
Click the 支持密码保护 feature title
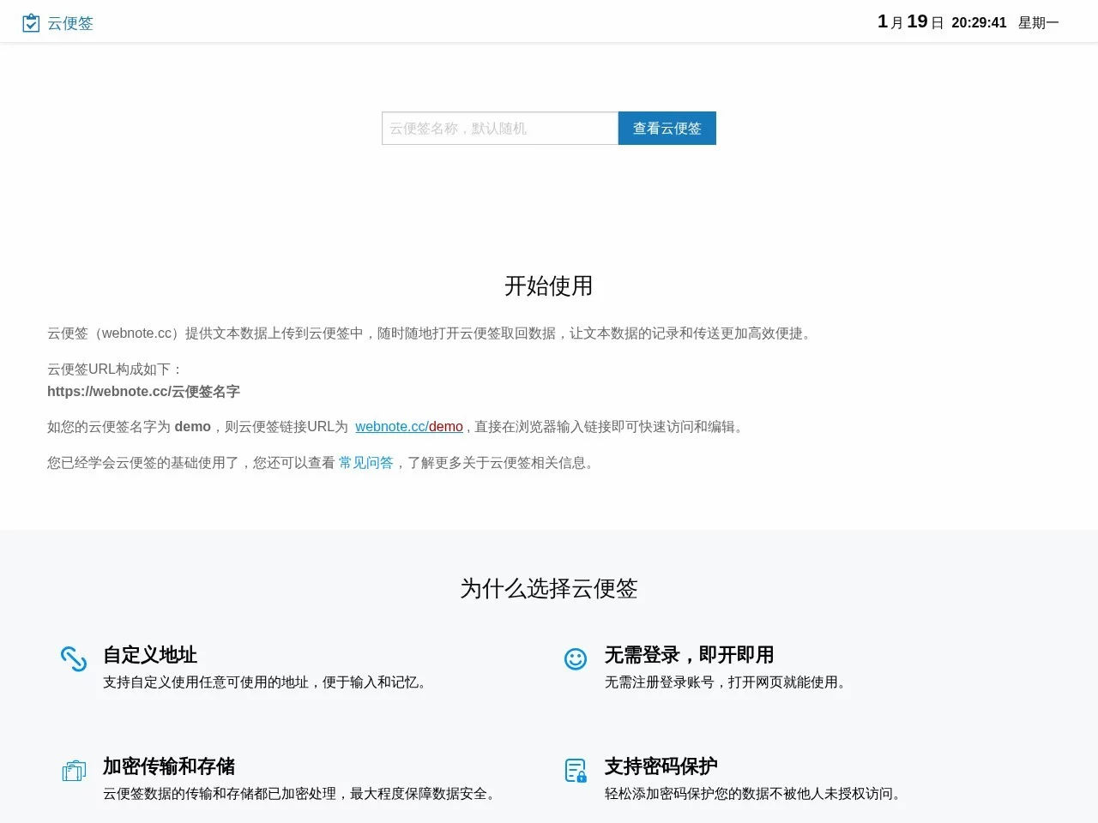click(x=660, y=766)
